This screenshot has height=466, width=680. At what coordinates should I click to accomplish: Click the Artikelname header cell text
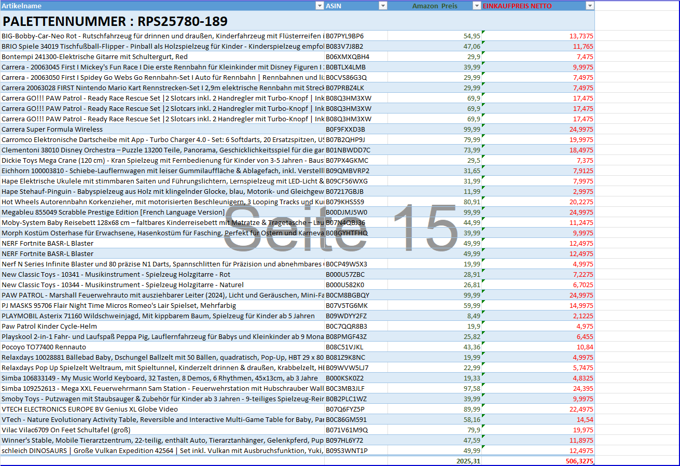(22, 6)
